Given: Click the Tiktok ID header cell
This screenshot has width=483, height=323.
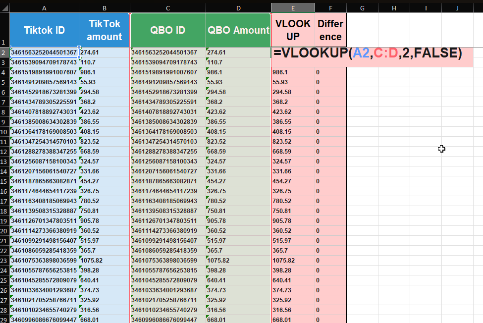Looking at the screenshot, I should [x=44, y=30].
